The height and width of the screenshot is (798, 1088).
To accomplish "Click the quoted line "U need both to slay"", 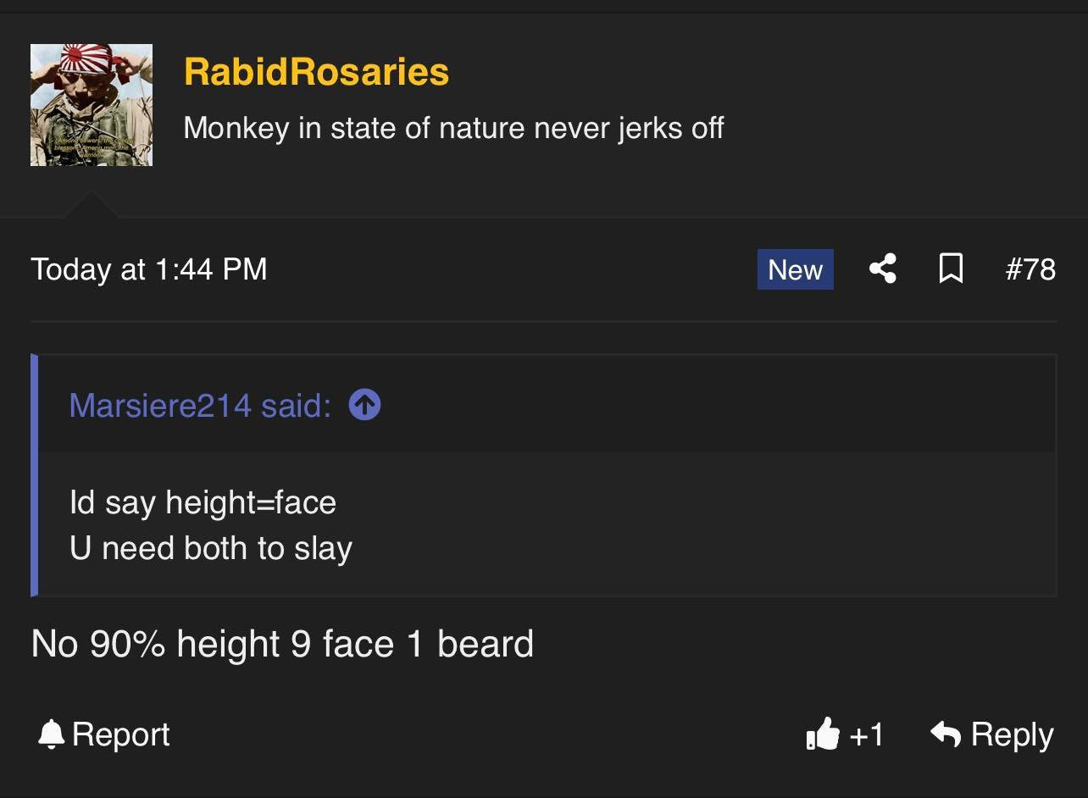I will pos(211,548).
